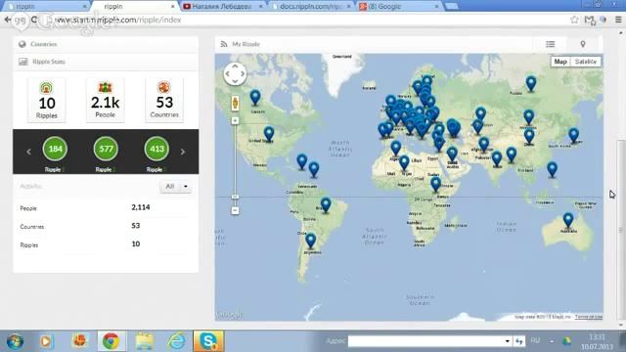This screenshot has height=352, width=626.
Task: Click the Terms of Use map link
Action: pos(589,317)
